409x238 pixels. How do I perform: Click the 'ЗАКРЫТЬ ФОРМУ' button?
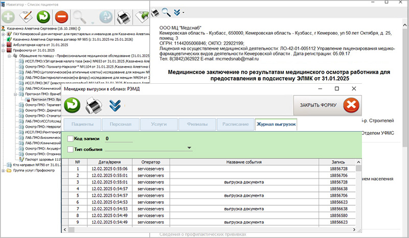pyautogui.click(x=327, y=105)
